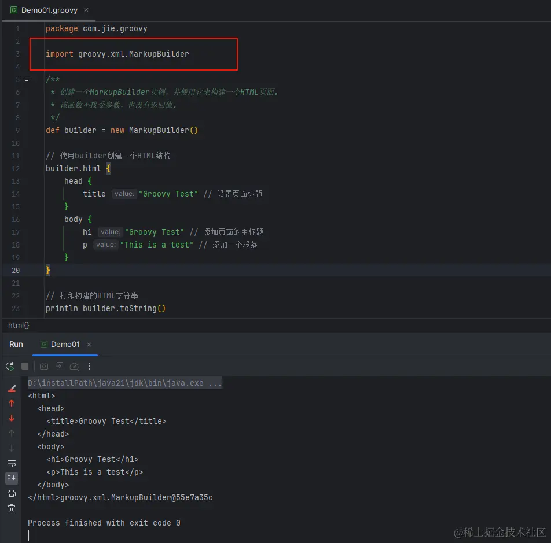Click the <p>This is a test</p> console line
Screen dimensions: 551x543
pos(94,472)
